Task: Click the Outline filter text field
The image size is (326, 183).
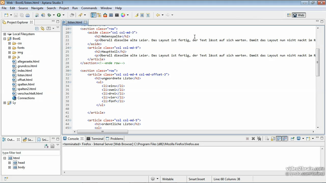Action: pyautogui.click(x=31, y=153)
